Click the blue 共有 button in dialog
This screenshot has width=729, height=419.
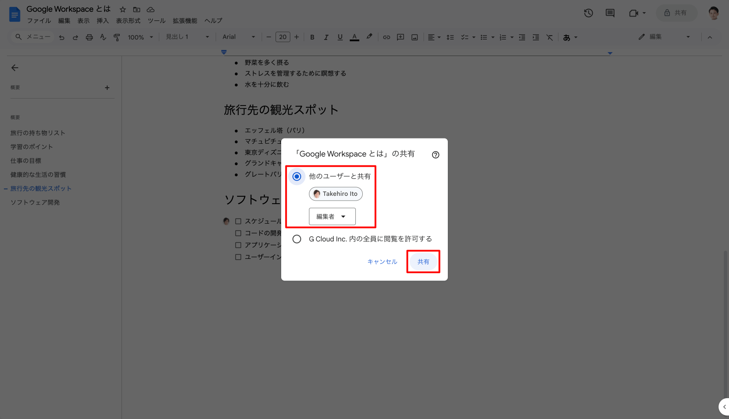[424, 262]
